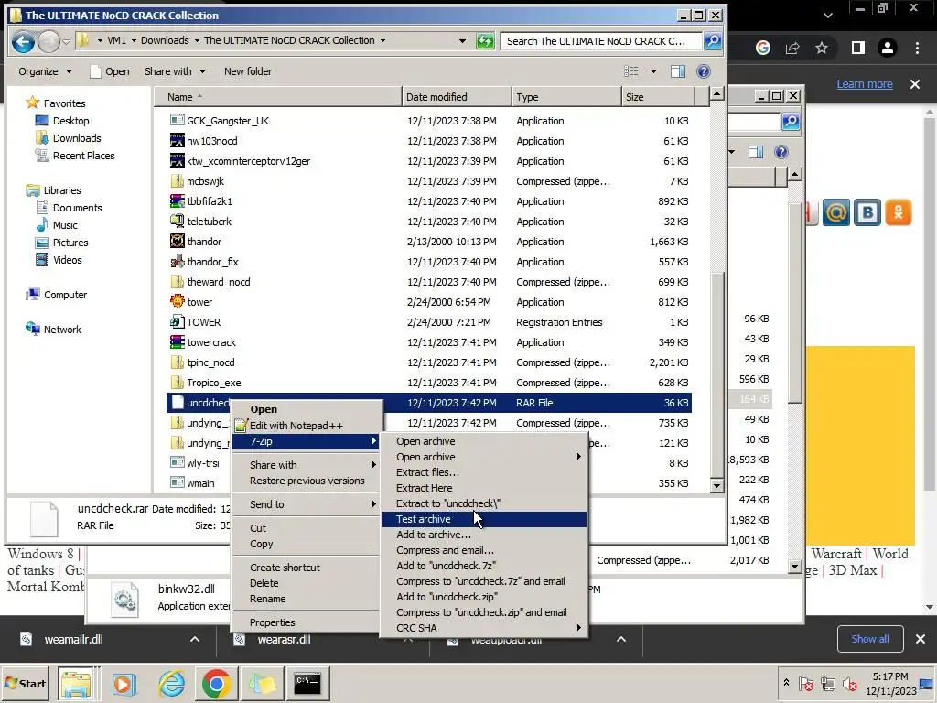Expand the Organize dropdown
This screenshot has width=937, height=703.
coord(46,71)
